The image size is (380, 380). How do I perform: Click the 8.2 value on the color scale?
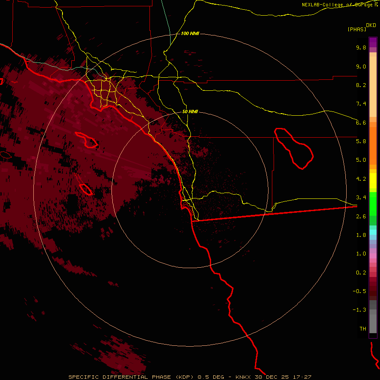click(x=361, y=85)
